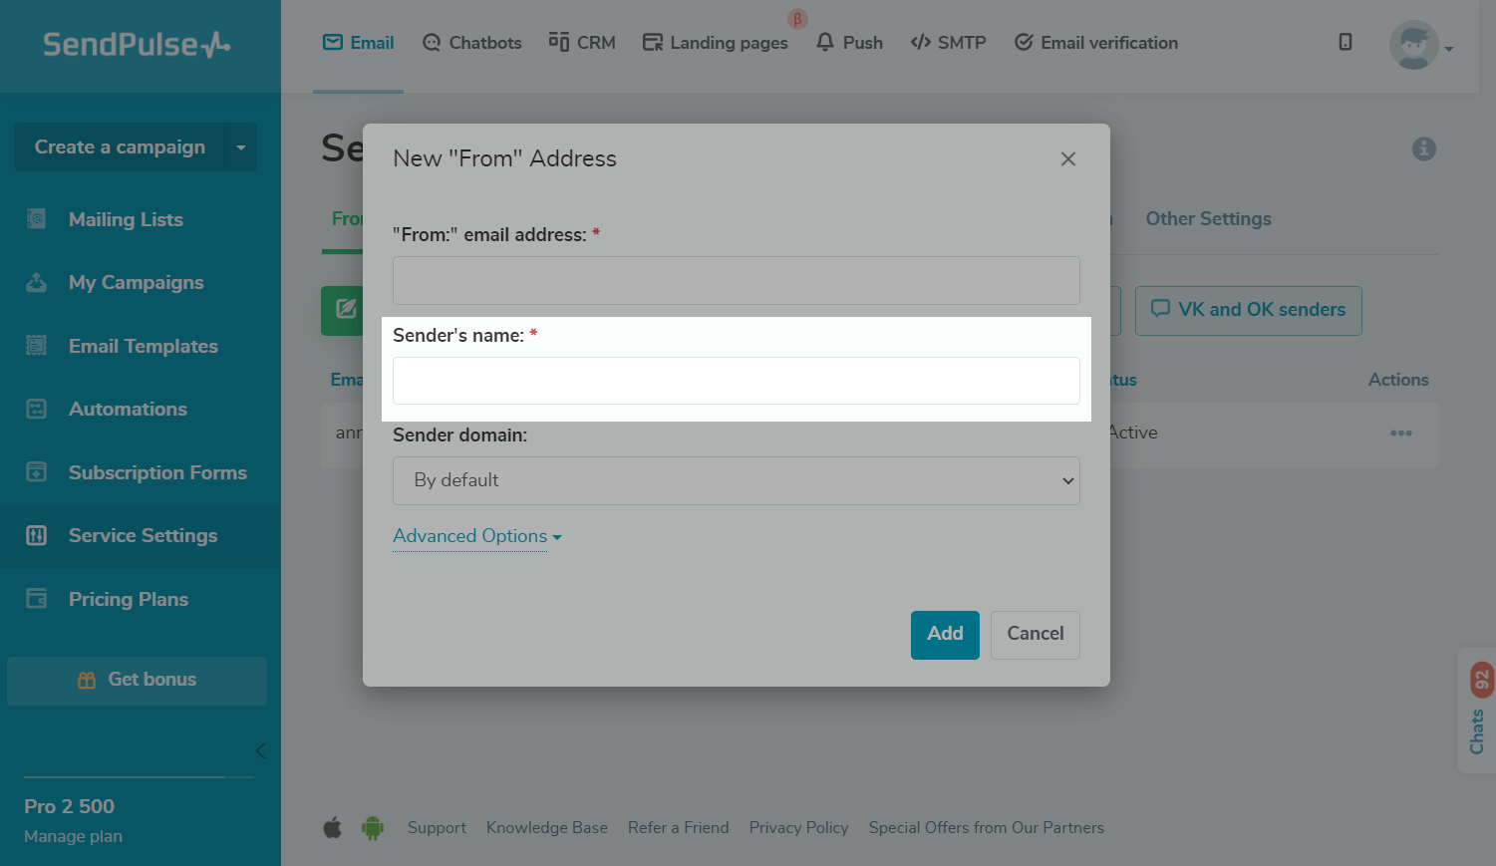The image size is (1496, 866).
Task: Collapse the left sidebar with chevron
Action: tap(260, 751)
